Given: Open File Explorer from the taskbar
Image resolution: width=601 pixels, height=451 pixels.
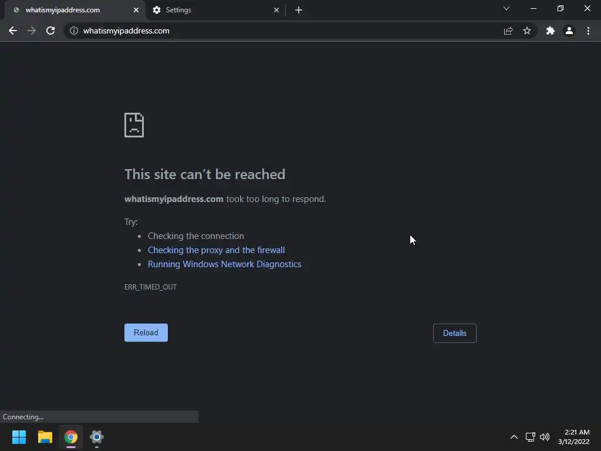Looking at the screenshot, I should coord(45,437).
